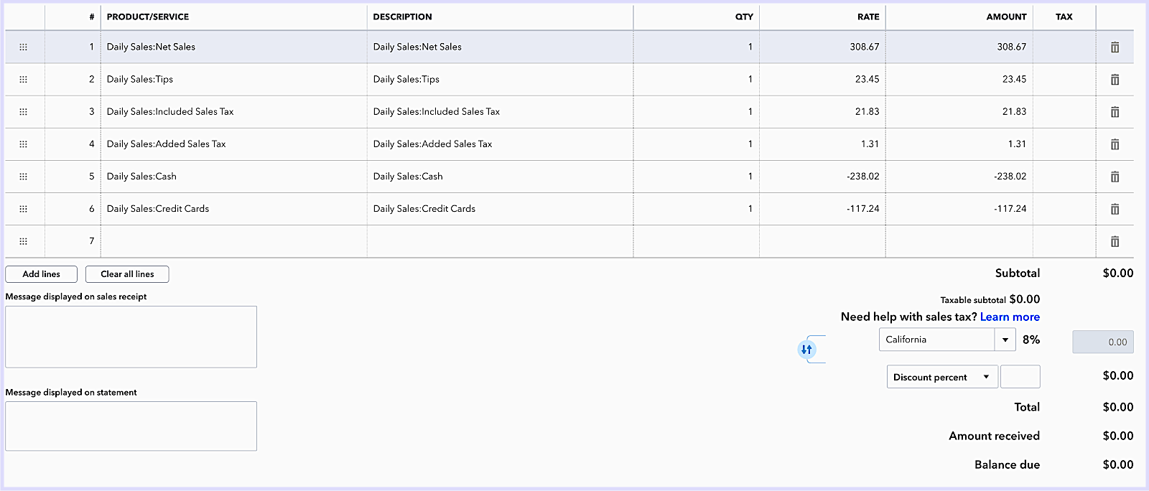Click reorder handle for Included Sales Tax row
1149x491 pixels.
23,112
